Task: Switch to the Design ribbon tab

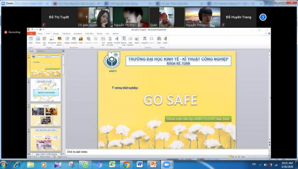Action: pos(56,33)
